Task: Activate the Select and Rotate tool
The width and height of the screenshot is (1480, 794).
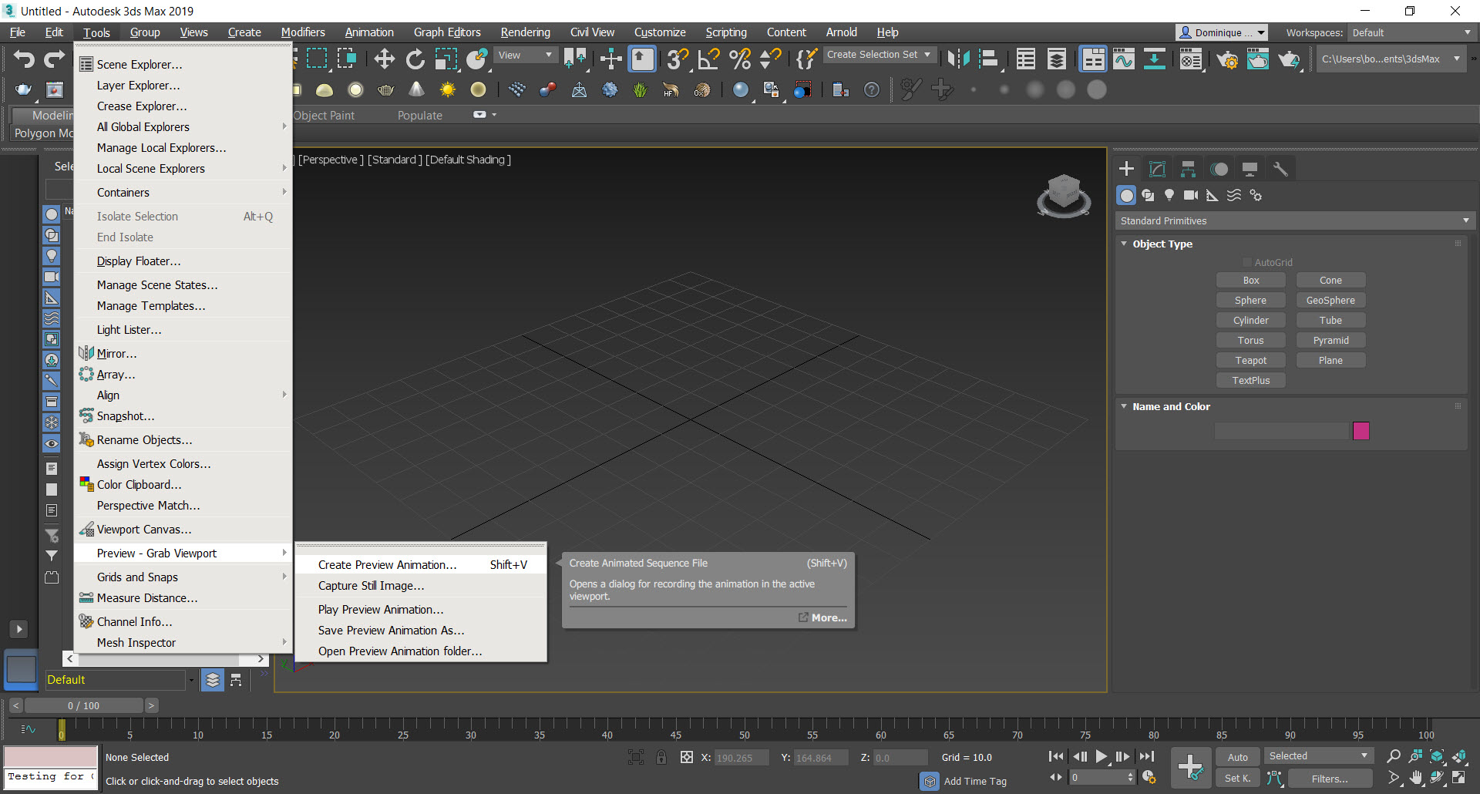Action: [415, 59]
